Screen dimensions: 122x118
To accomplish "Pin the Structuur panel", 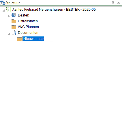I will click(113, 3).
